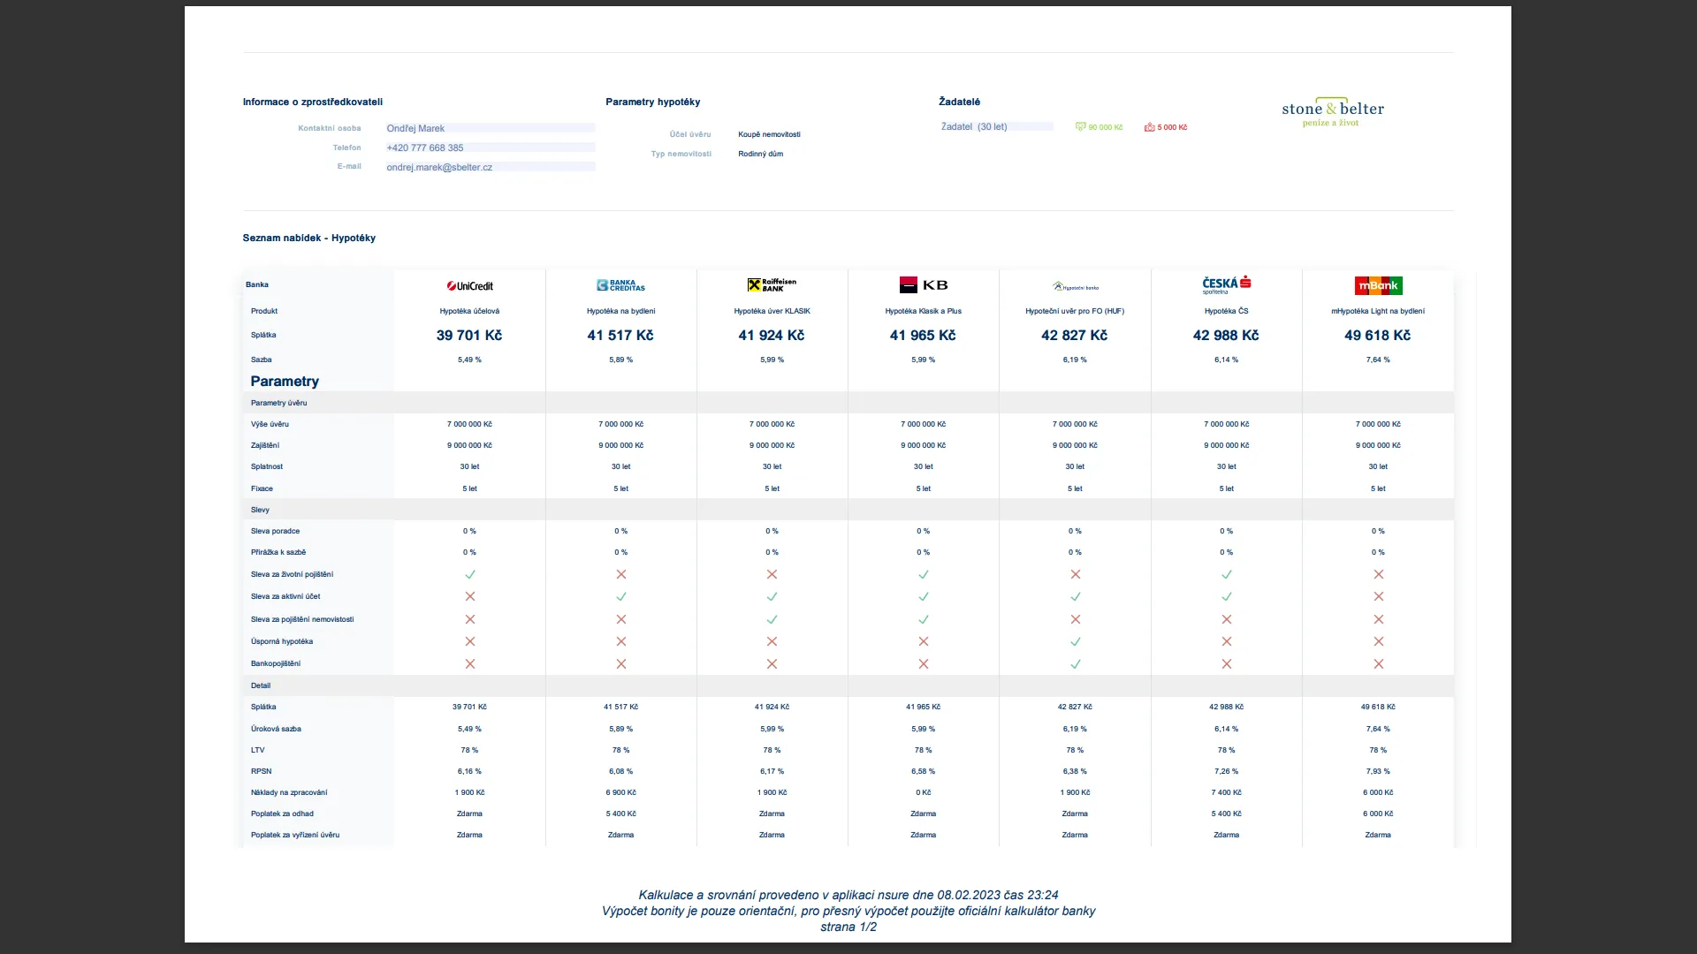Click the Parametry úvěru section header
The image size is (1697, 954).
tap(279, 403)
